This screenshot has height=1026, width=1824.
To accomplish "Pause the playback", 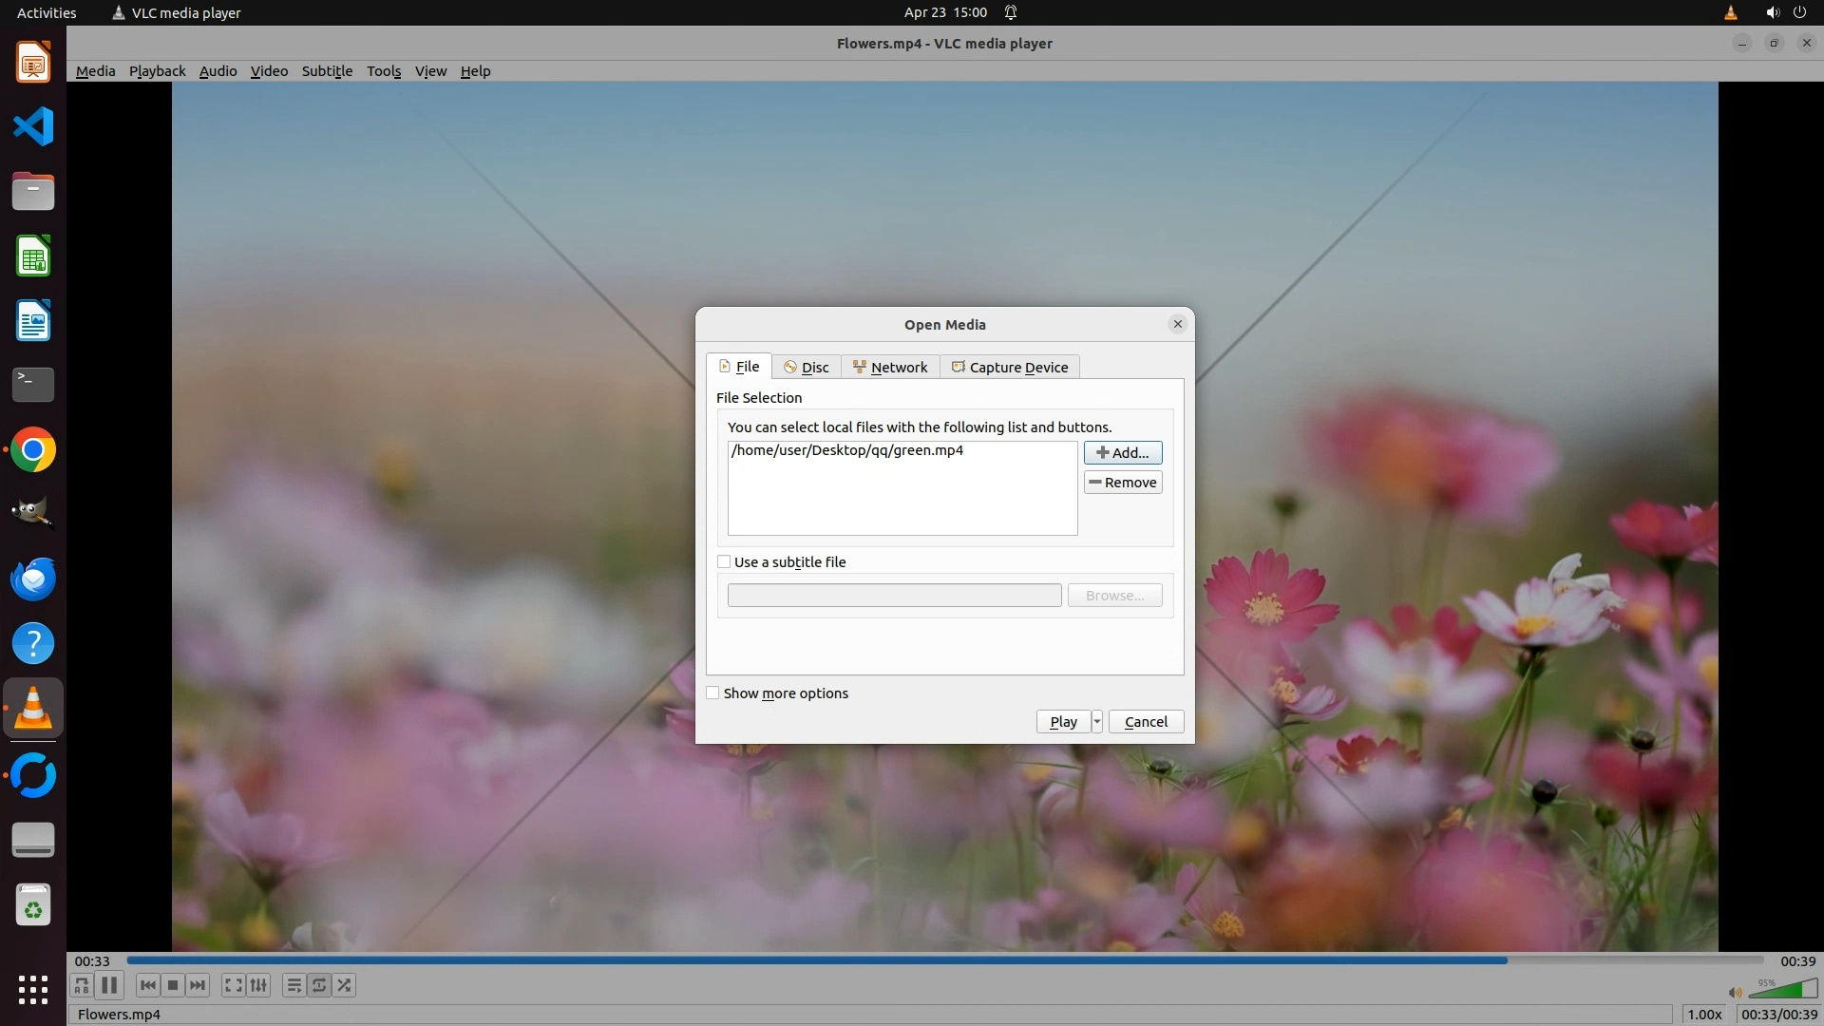I will (x=109, y=985).
